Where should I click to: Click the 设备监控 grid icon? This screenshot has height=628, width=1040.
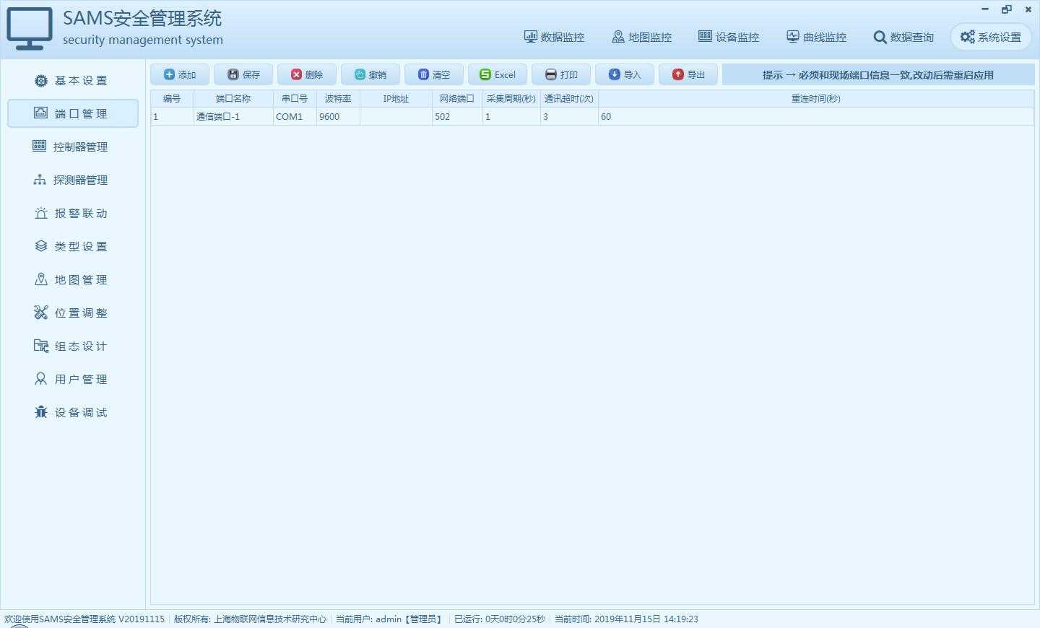click(x=705, y=36)
